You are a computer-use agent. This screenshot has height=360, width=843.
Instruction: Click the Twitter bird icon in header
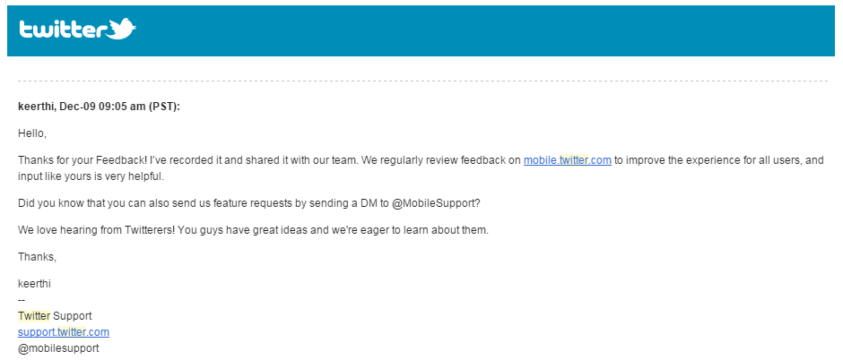click(122, 30)
